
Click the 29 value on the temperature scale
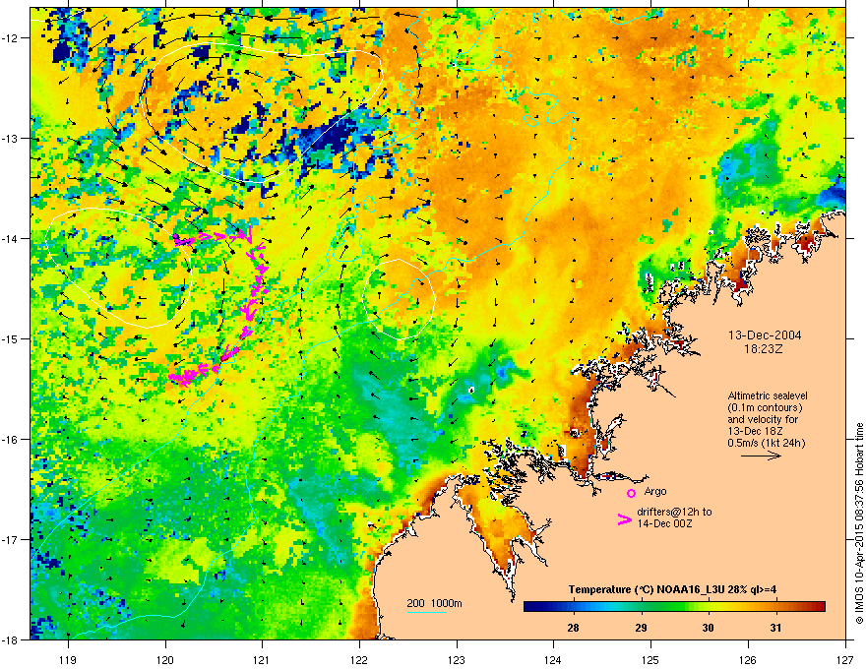[641, 628]
